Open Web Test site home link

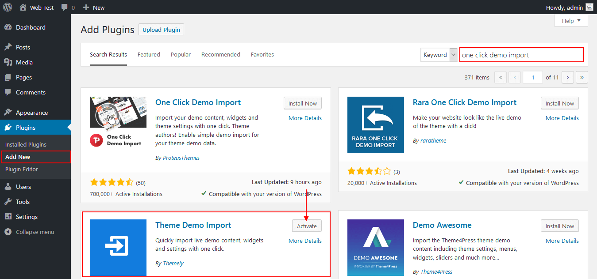pos(36,7)
